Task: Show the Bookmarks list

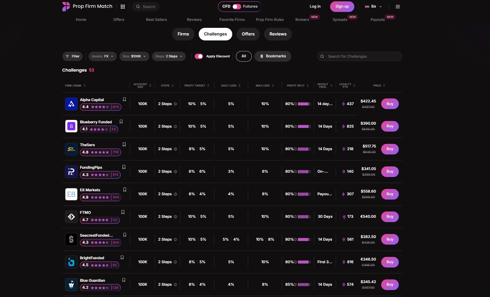Action: click(x=273, y=56)
